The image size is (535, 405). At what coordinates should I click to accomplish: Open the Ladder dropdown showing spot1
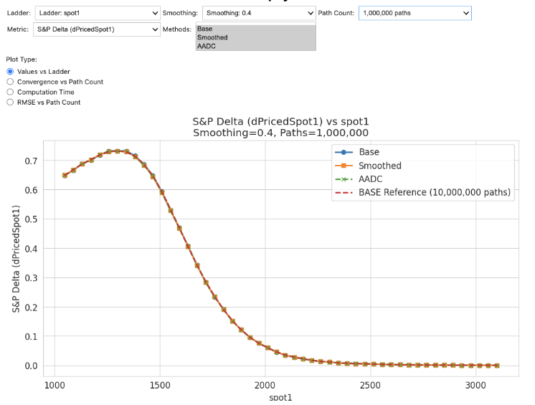pyautogui.click(x=97, y=13)
